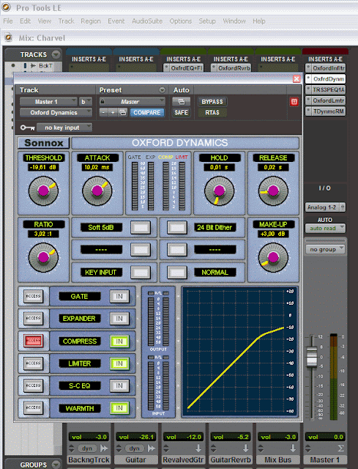Click the MAKE-UP gain knob
The width and height of the screenshot is (358, 469).
pyautogui.click(x=273, y=257)
